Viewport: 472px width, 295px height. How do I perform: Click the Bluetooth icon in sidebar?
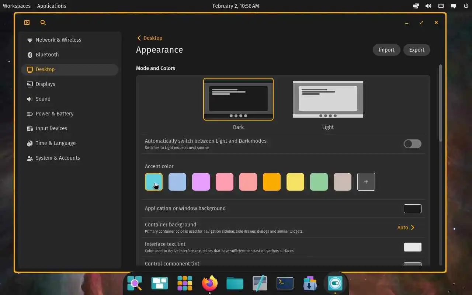click(30, 55)
